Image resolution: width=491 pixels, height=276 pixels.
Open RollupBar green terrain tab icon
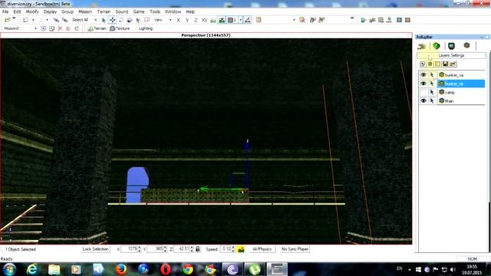[x=437, y=46]
